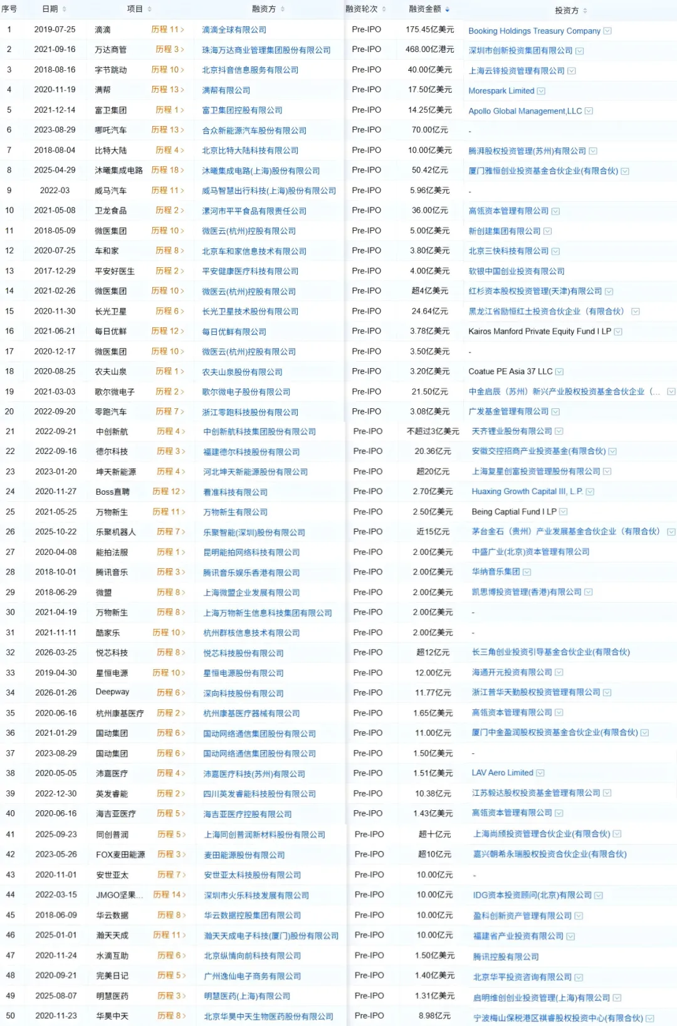Open company link 珠海万达商业管理集团股份有限公司
This screenshot has height=1026, width=677.
click(266, 50)
